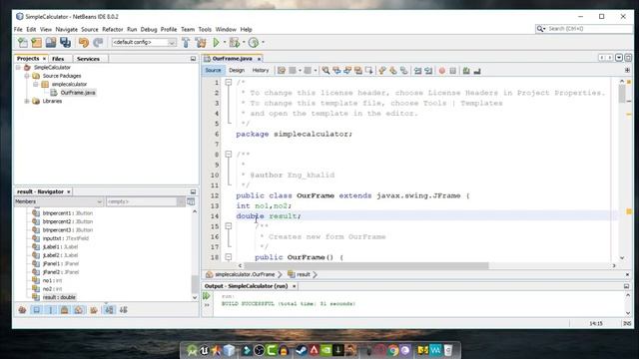The width and height of the screenshot is (639, 359).
Task: Click the Save All toolbar icon
Action: (65, 42)
